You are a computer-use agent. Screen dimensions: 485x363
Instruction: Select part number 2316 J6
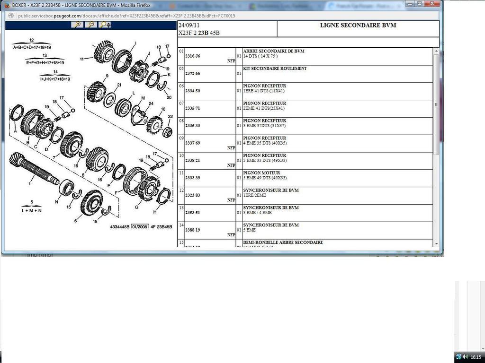pos(192,56)
